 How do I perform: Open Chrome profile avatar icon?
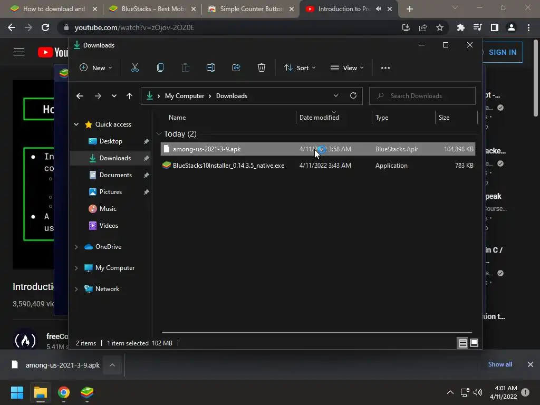tap(512, 27)
